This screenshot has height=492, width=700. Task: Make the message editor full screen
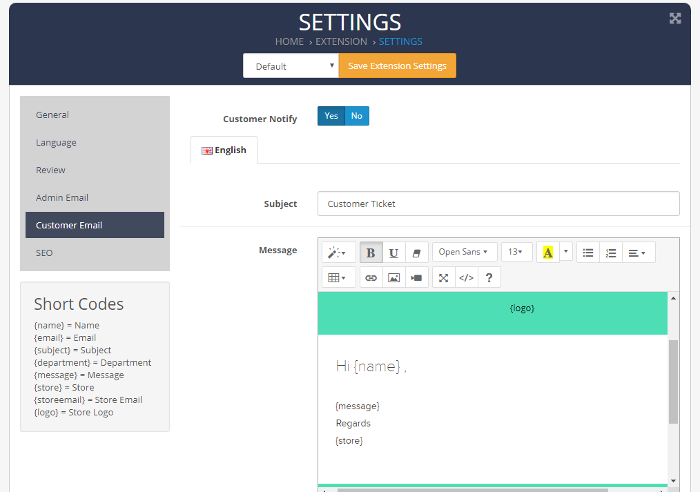(444, 277)
